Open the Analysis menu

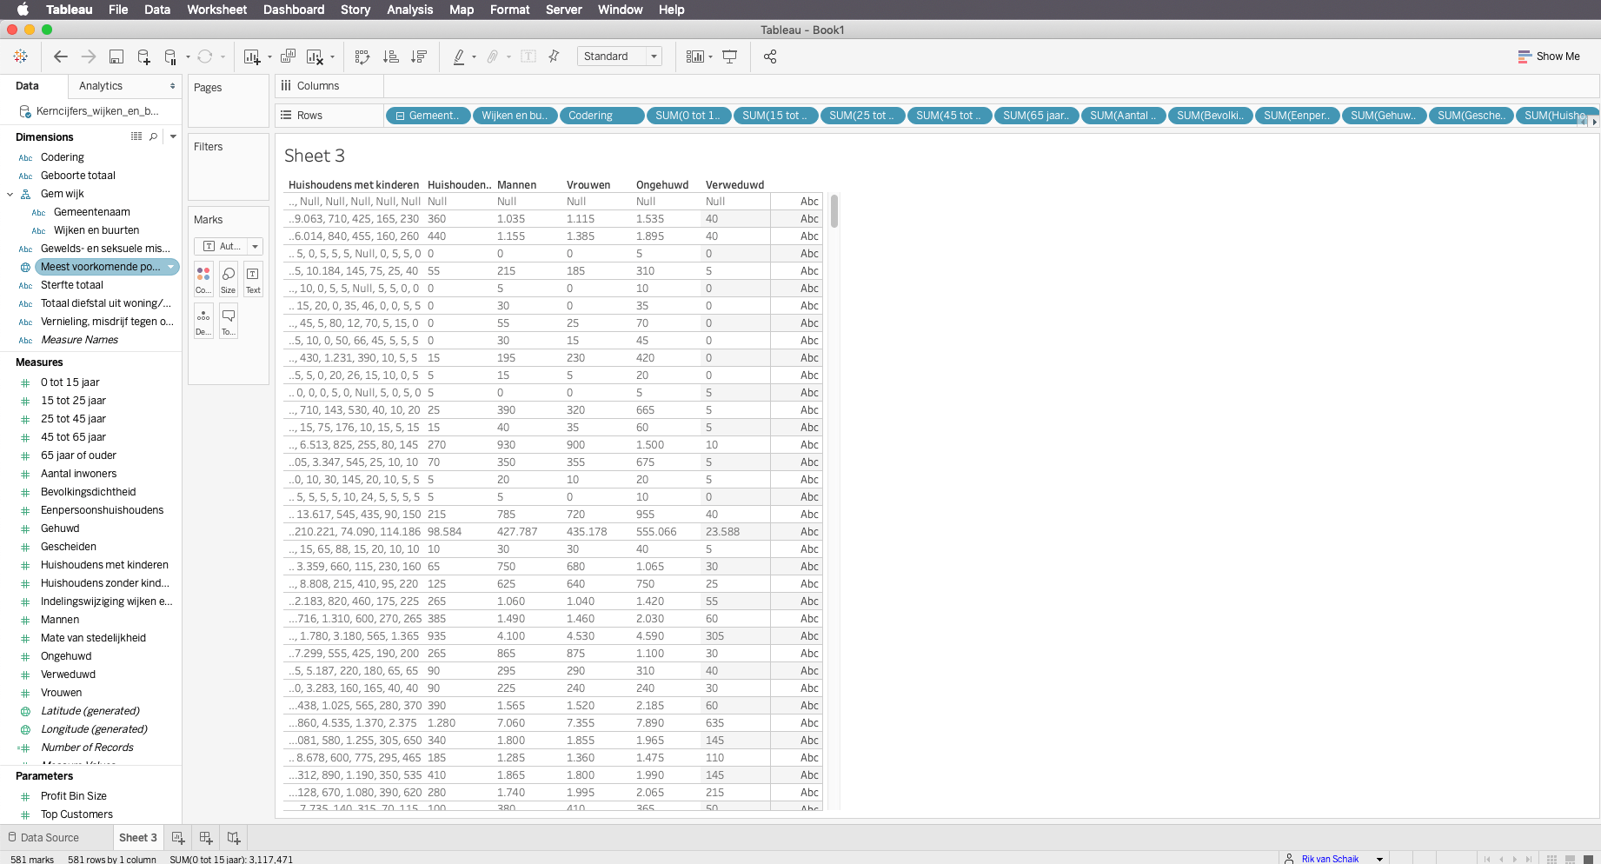(409, 10)
